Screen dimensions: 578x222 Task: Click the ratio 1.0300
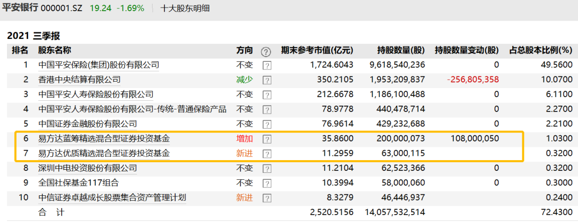point(560,139)
